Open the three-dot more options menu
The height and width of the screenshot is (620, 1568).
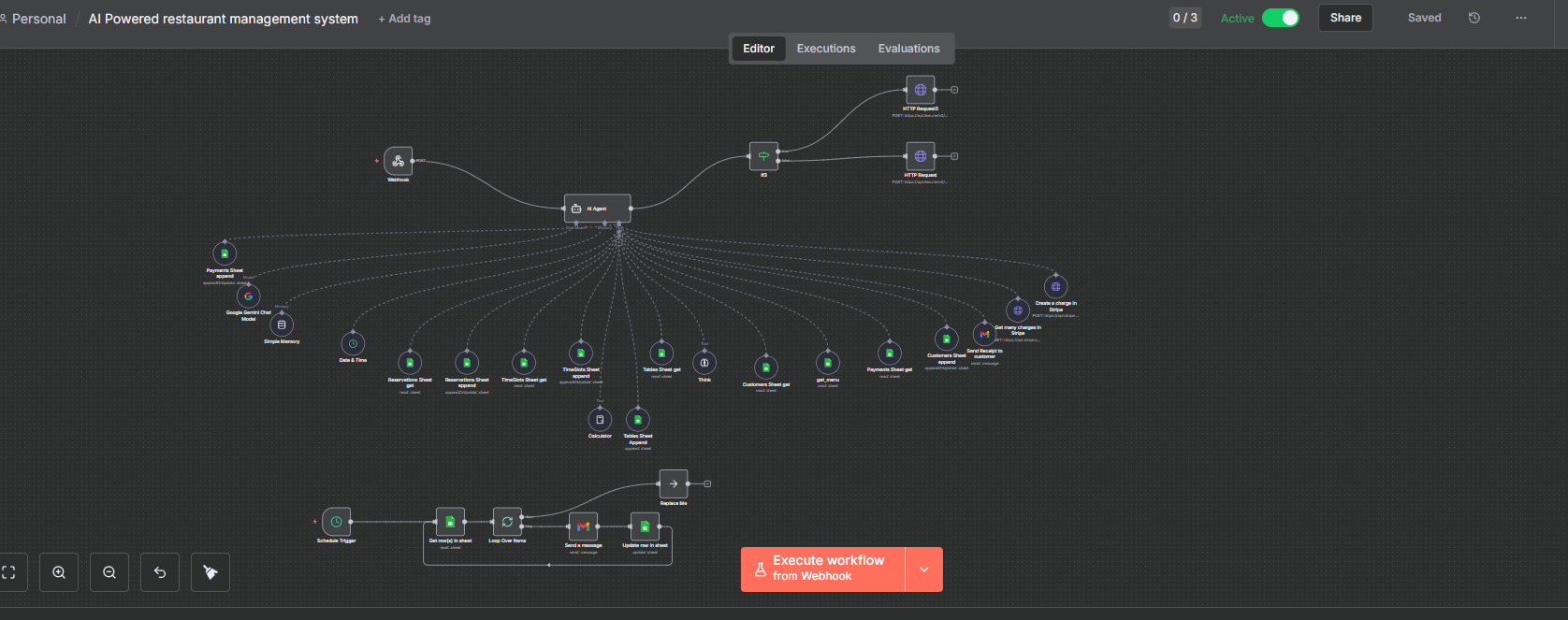point(1521,18)
